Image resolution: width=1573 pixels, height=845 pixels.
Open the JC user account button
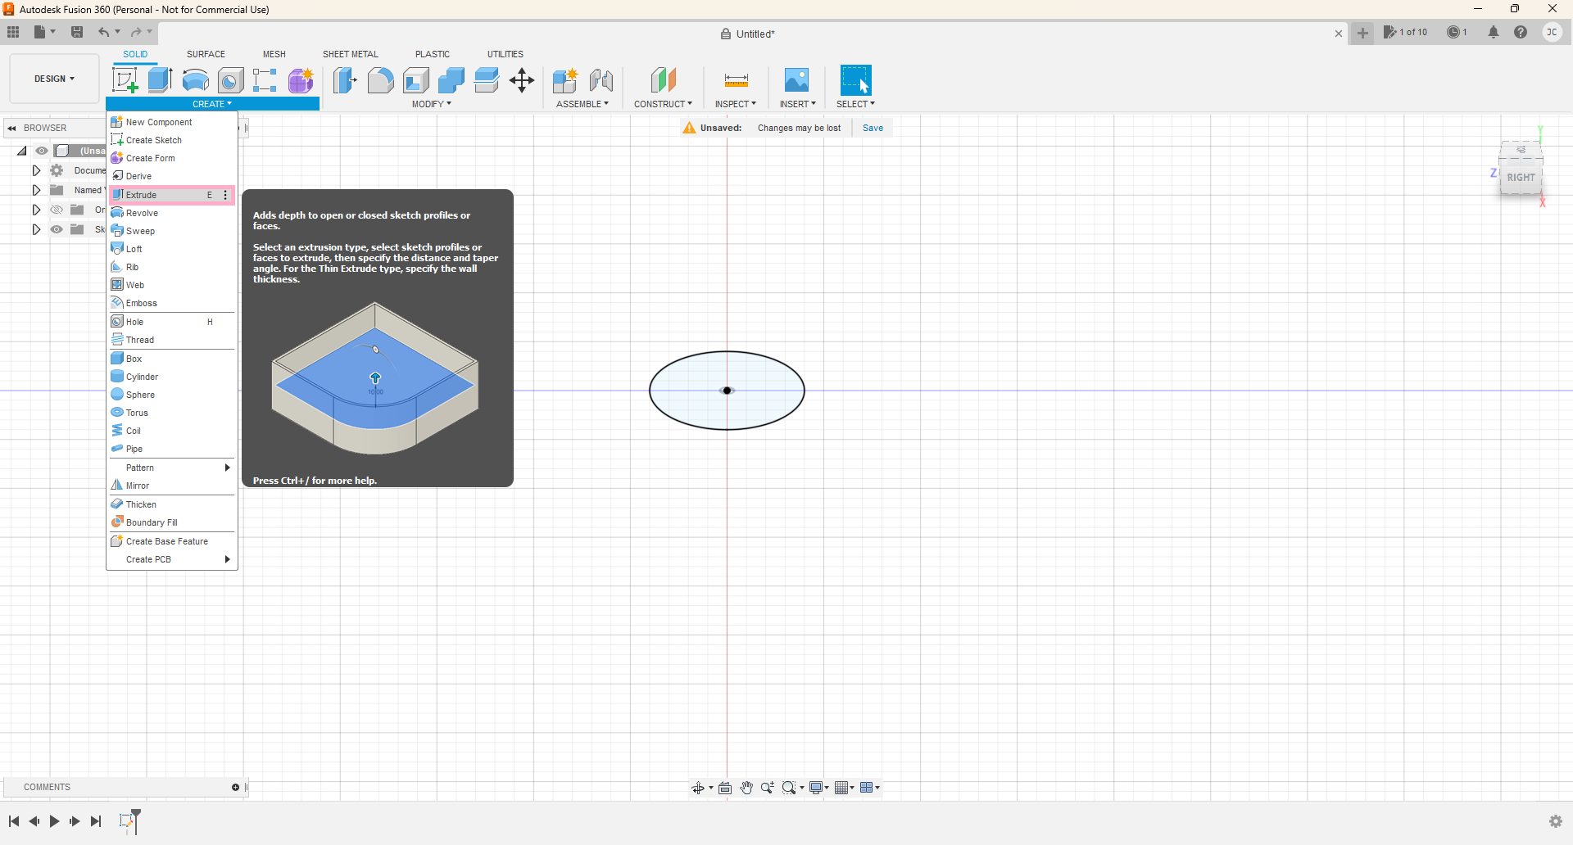click(x=1552, y=32)
